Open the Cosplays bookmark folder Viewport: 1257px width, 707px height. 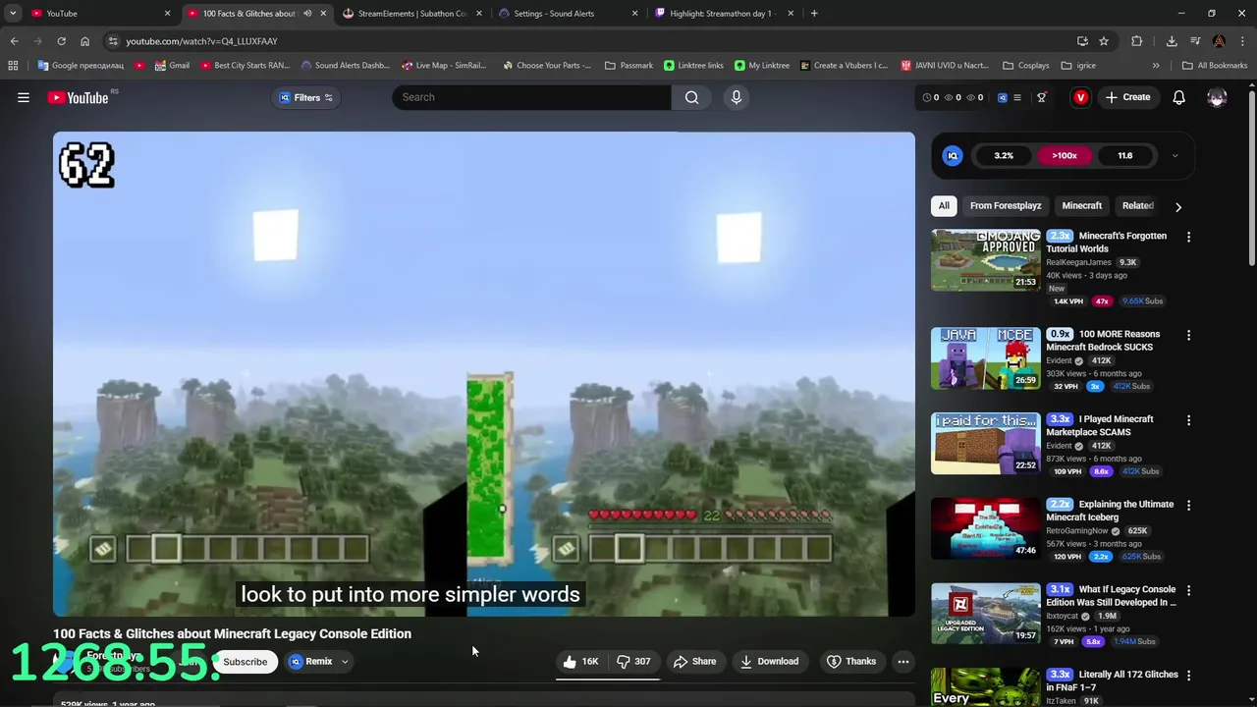pos(1025,66)
